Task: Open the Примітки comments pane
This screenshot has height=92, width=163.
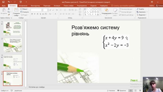Action: (x=122, y=90)
